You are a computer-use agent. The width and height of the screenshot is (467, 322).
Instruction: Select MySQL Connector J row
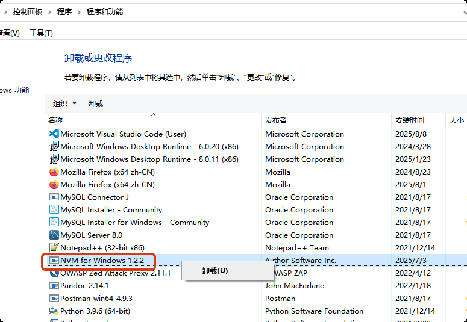[x=95, y=197]
